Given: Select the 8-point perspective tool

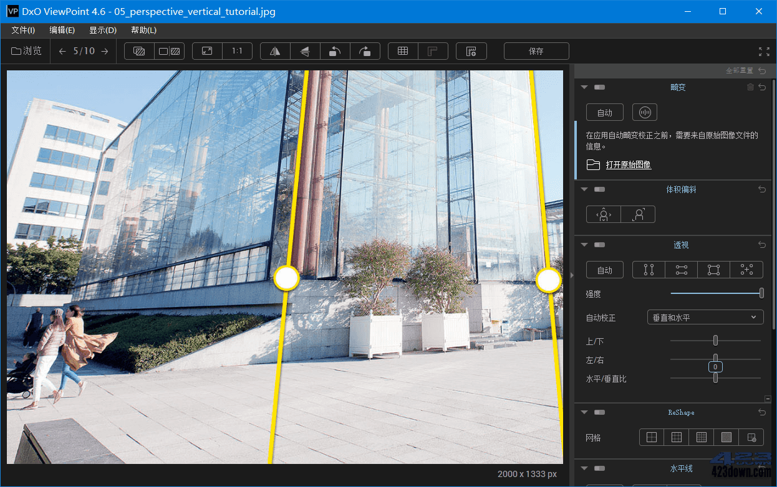Looking at the screenshot, I should tap(746, 270).
